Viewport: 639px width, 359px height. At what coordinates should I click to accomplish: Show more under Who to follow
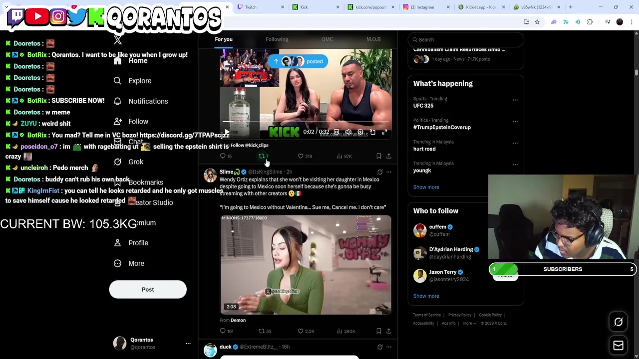click(x=426, y=296)
